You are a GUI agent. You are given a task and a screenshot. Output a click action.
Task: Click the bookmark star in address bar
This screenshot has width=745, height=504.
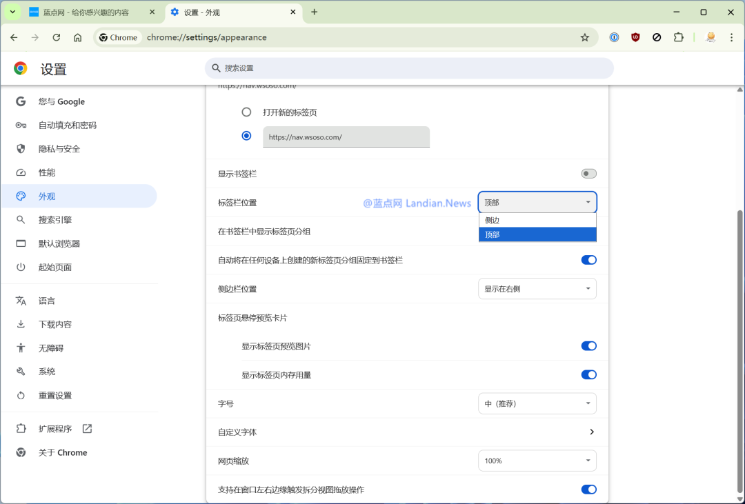click(x=584, y=37)
